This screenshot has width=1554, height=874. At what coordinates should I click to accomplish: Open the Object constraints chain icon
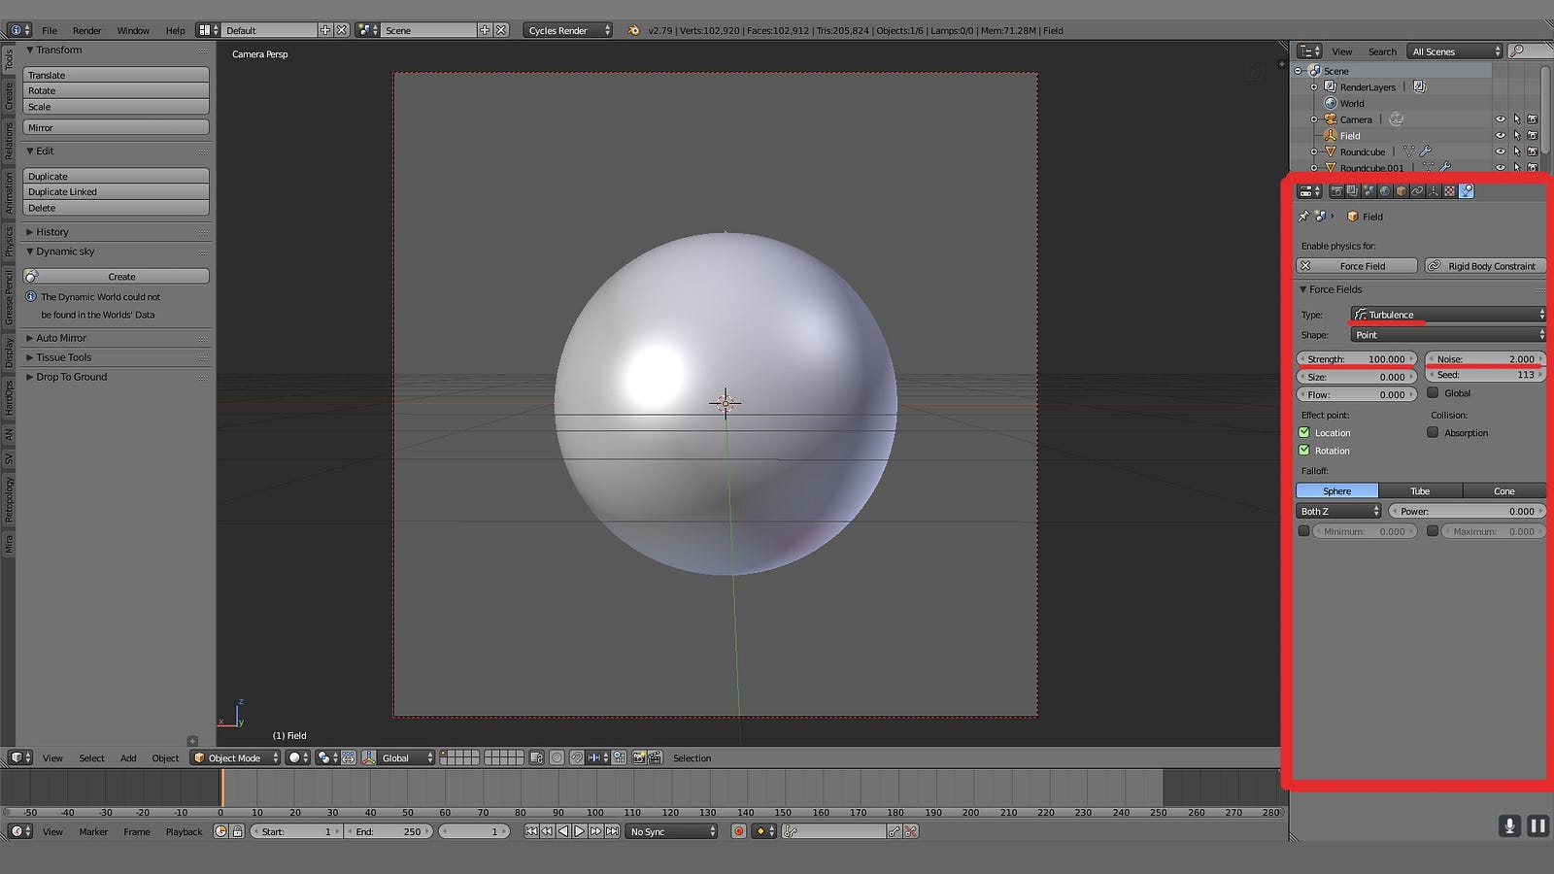pyautogui.click(x=1417, y=191)
